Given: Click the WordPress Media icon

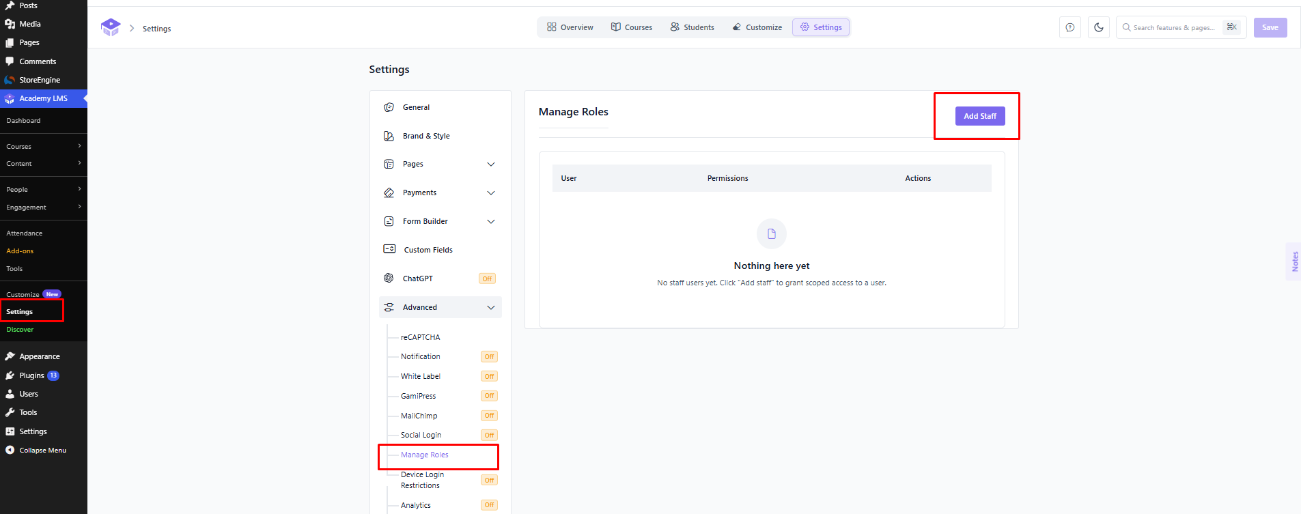Looking at the screenshot, I should (x=10, y=24).
